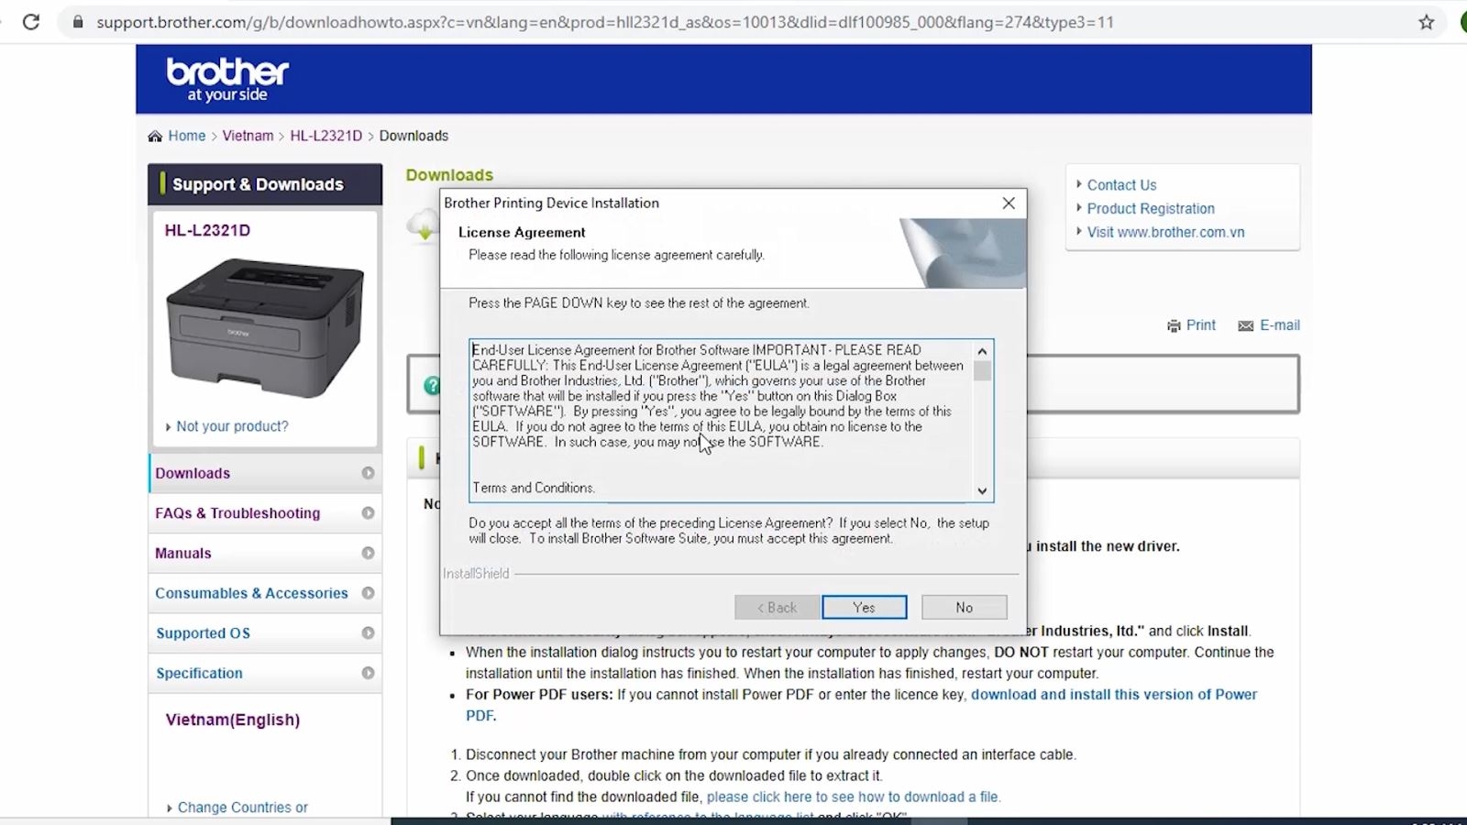Open the Supported OS sidebar item
1467x825 pixels.
click(x=265, y=632)
